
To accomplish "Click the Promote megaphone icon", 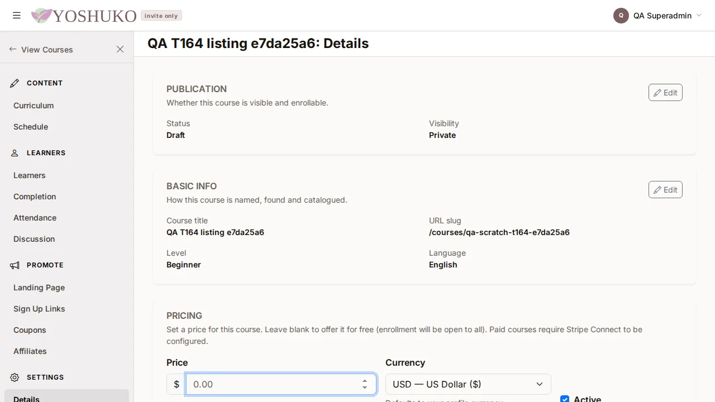I will 15,265.
